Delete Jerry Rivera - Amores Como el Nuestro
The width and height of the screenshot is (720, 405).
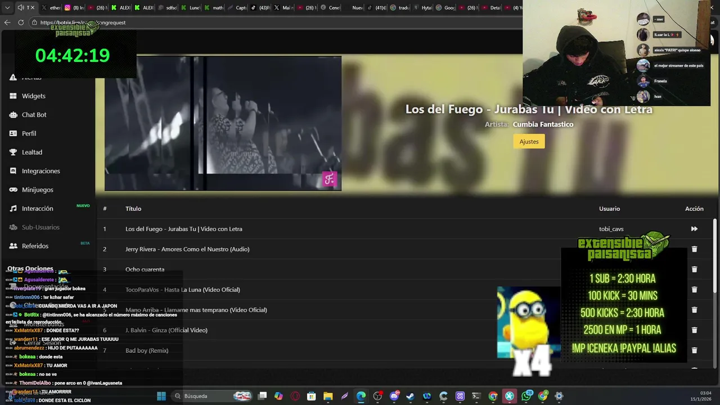[694, 249]
